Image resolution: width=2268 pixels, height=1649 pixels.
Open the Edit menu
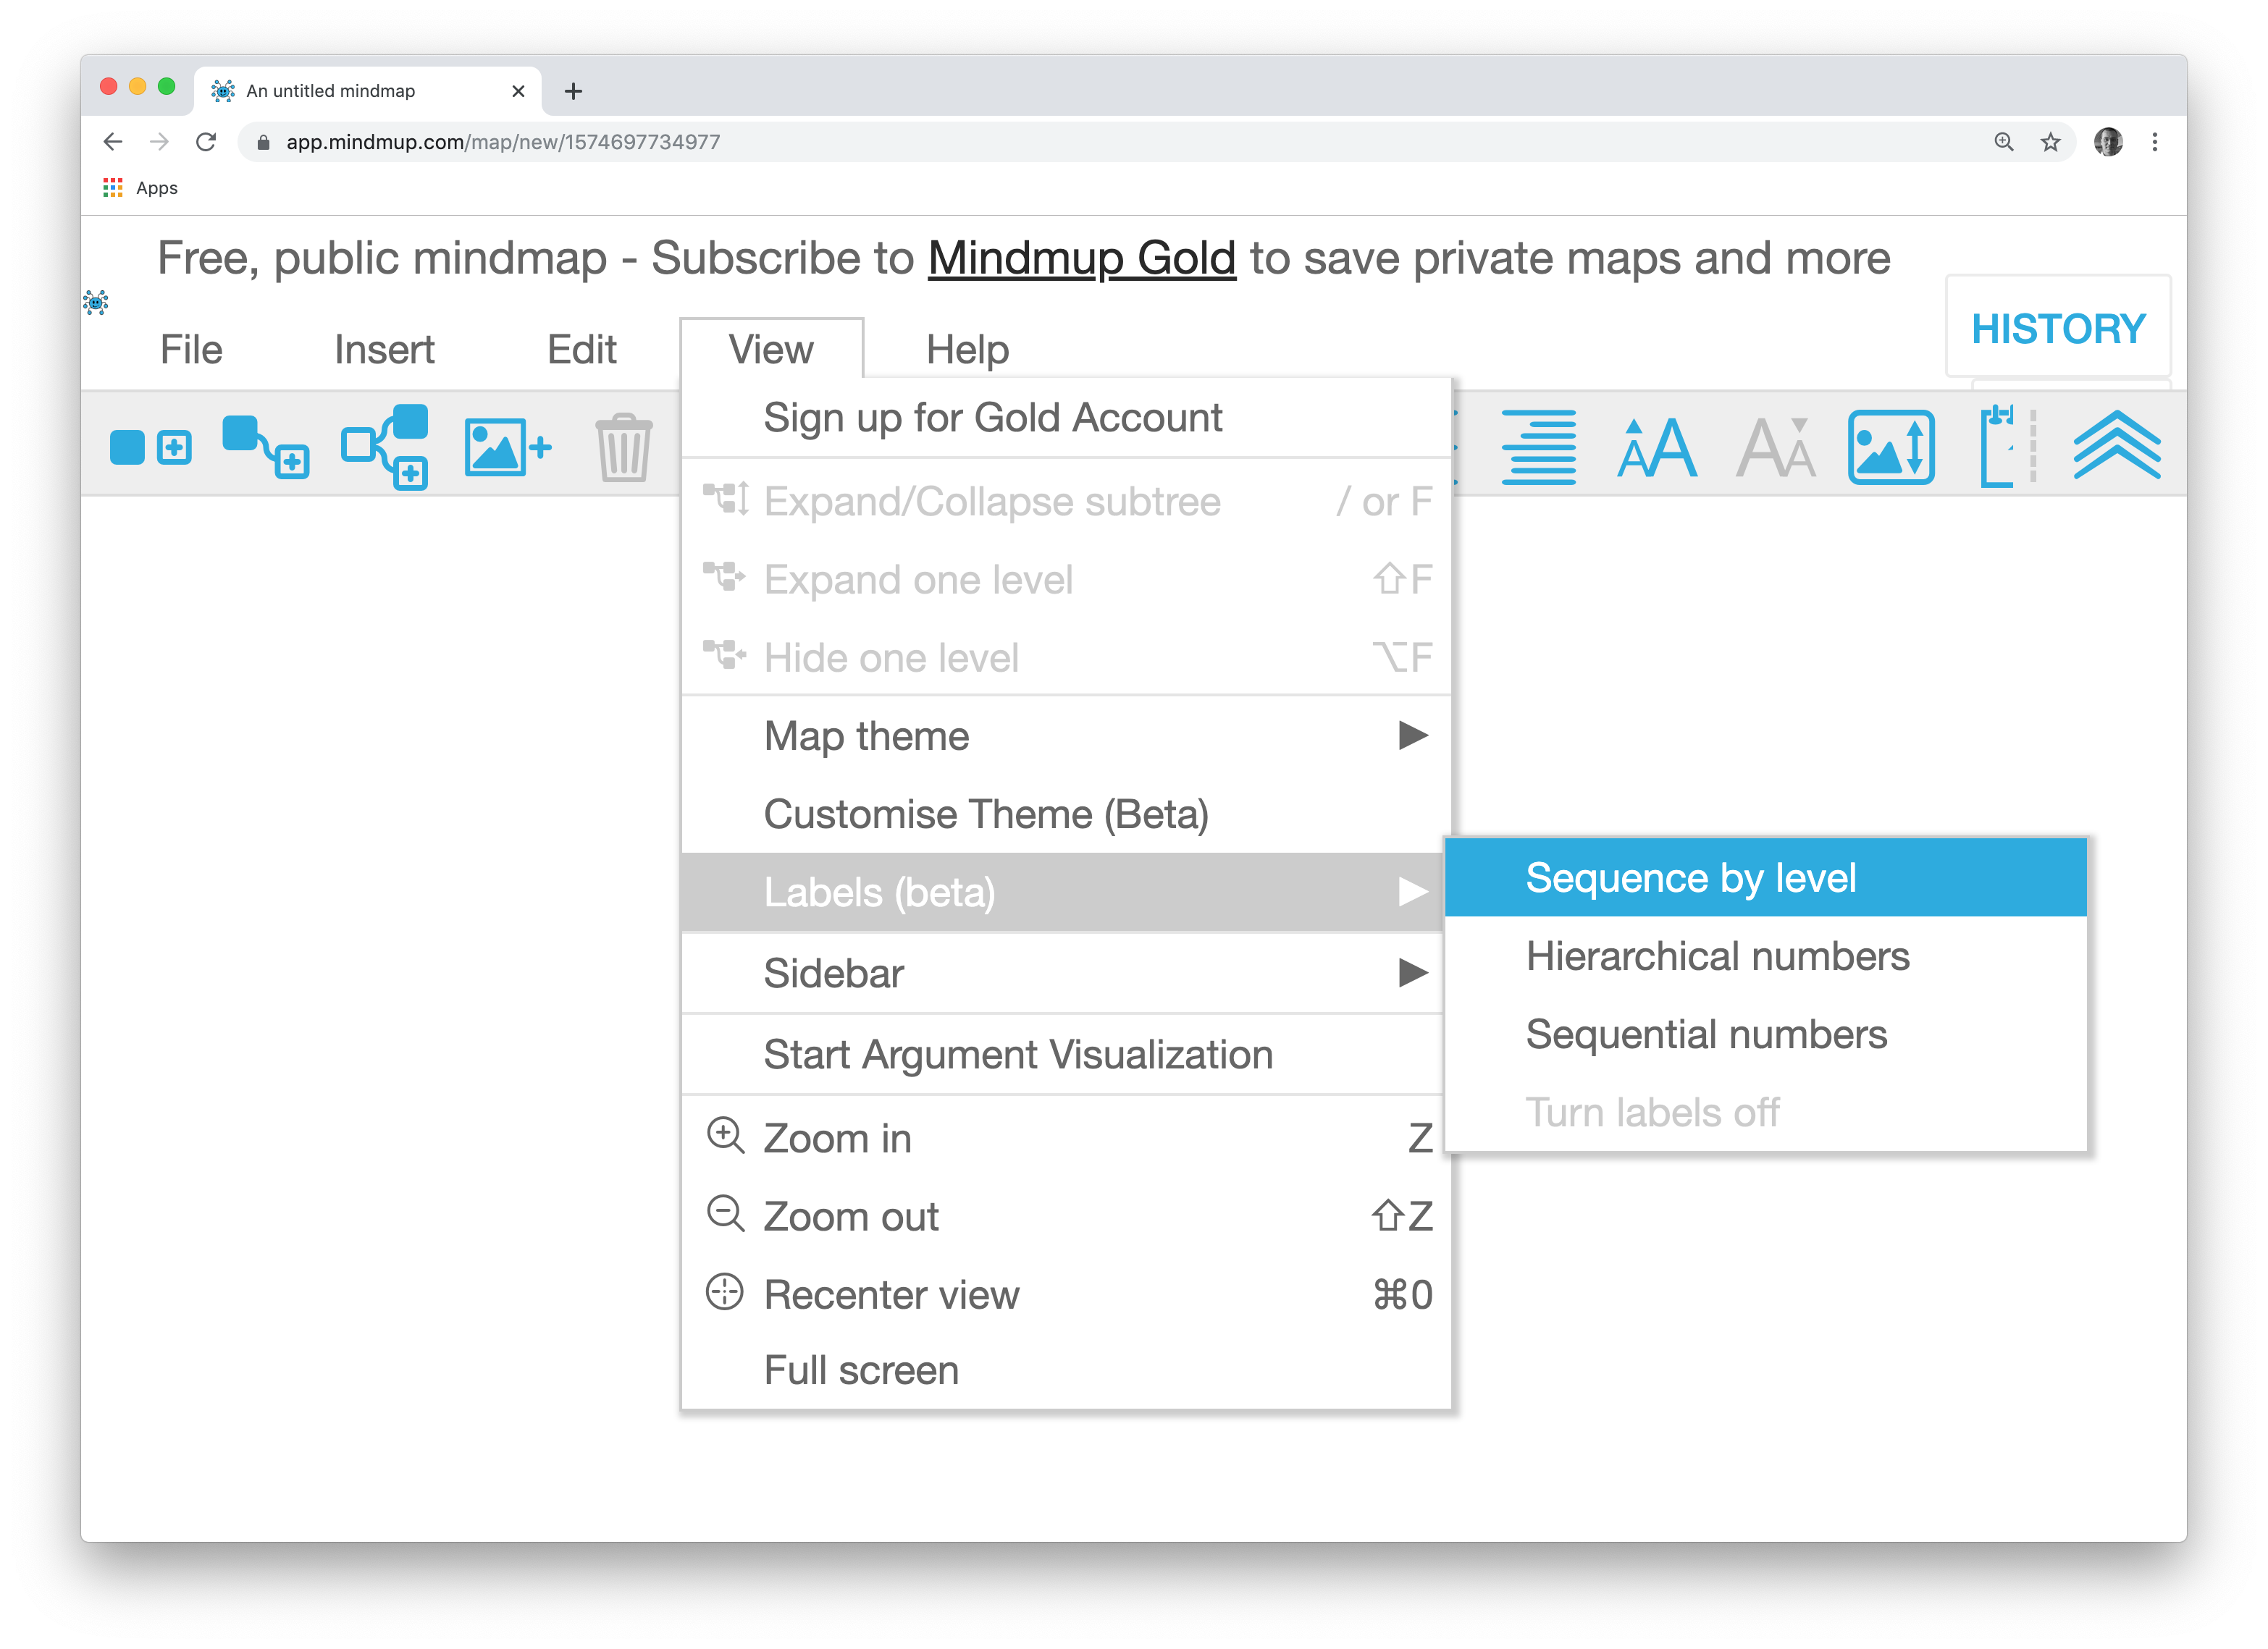(x=582, y=350)
